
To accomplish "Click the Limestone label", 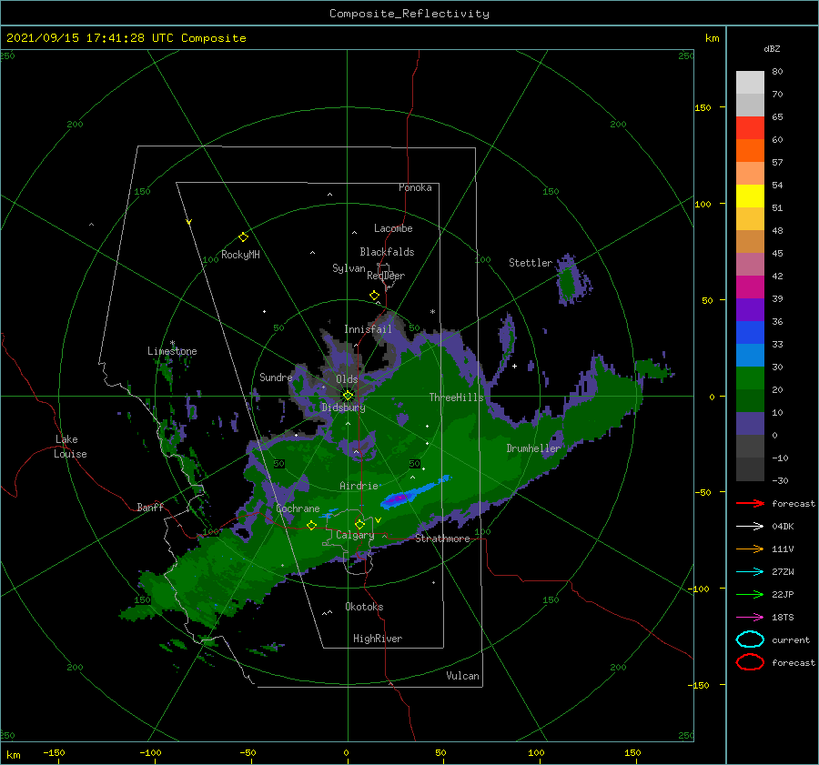I will (x=172, y=351).
